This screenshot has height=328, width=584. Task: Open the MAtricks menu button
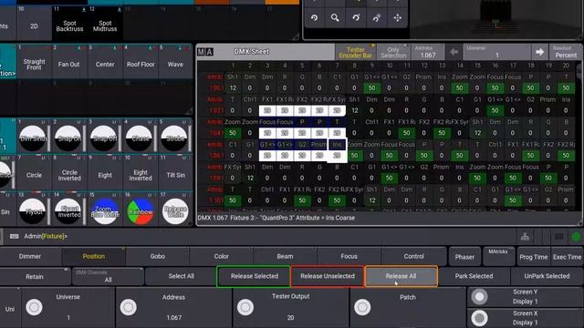(498, 256)
